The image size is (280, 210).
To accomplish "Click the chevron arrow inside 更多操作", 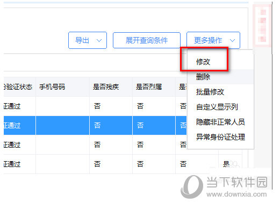I will [x=232, y=40].
